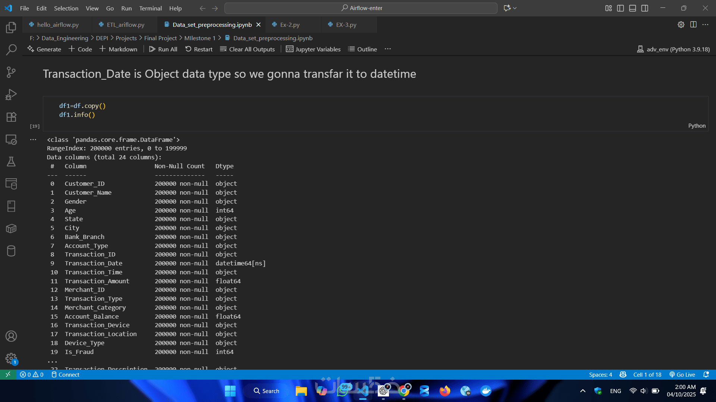Click Clear All Outputs button
716x402 pixels.
[247, 49]
